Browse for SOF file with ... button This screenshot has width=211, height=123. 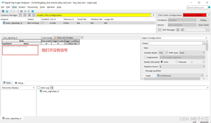pos(208,30)
